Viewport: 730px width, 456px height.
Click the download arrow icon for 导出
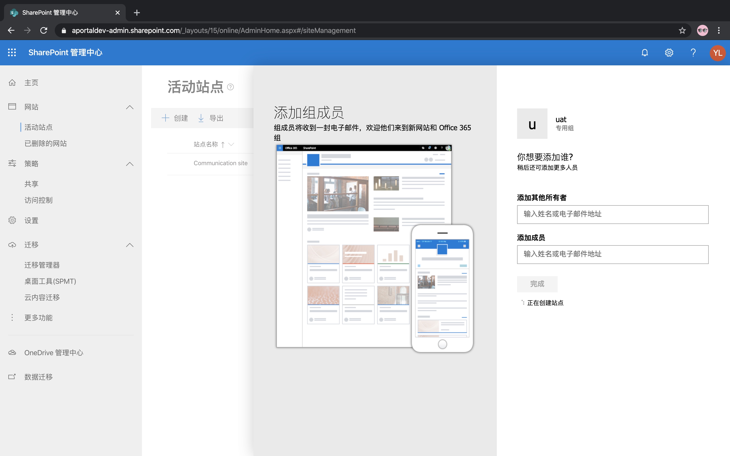pyautogui.click(x=201, y=118)
